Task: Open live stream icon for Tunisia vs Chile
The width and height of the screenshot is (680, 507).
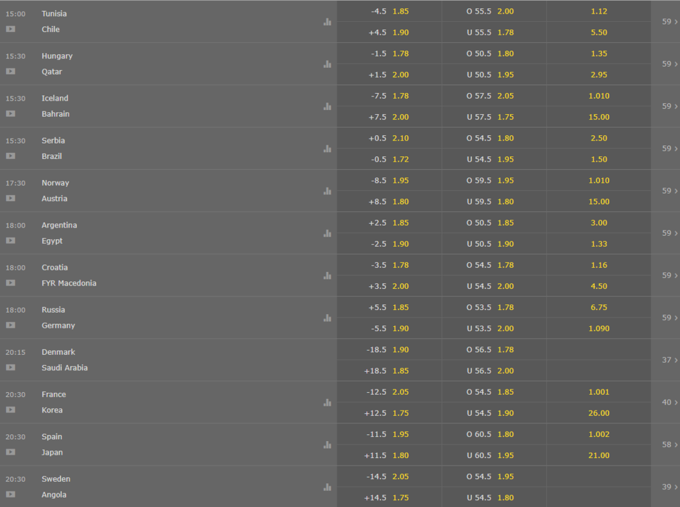Action: click(x=10, y=29)
